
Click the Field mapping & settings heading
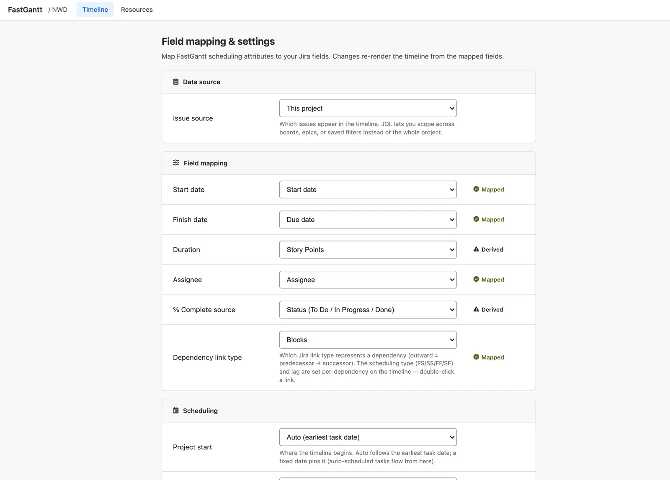[x=218, y=41]
